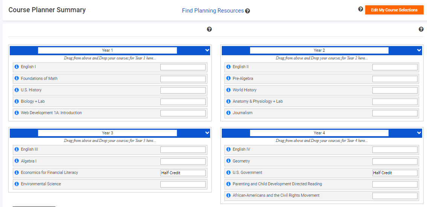Click the Year 3 title field
This screenshot has height=207, width=427.
[x=107, y=133]
